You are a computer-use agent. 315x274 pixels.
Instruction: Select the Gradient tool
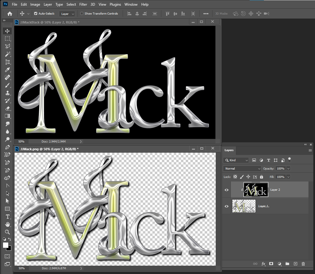click(x=7, y=116)
